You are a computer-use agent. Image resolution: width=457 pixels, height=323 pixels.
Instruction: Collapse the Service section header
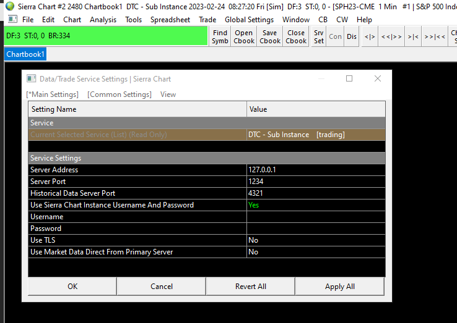click(x=207, y=123)
